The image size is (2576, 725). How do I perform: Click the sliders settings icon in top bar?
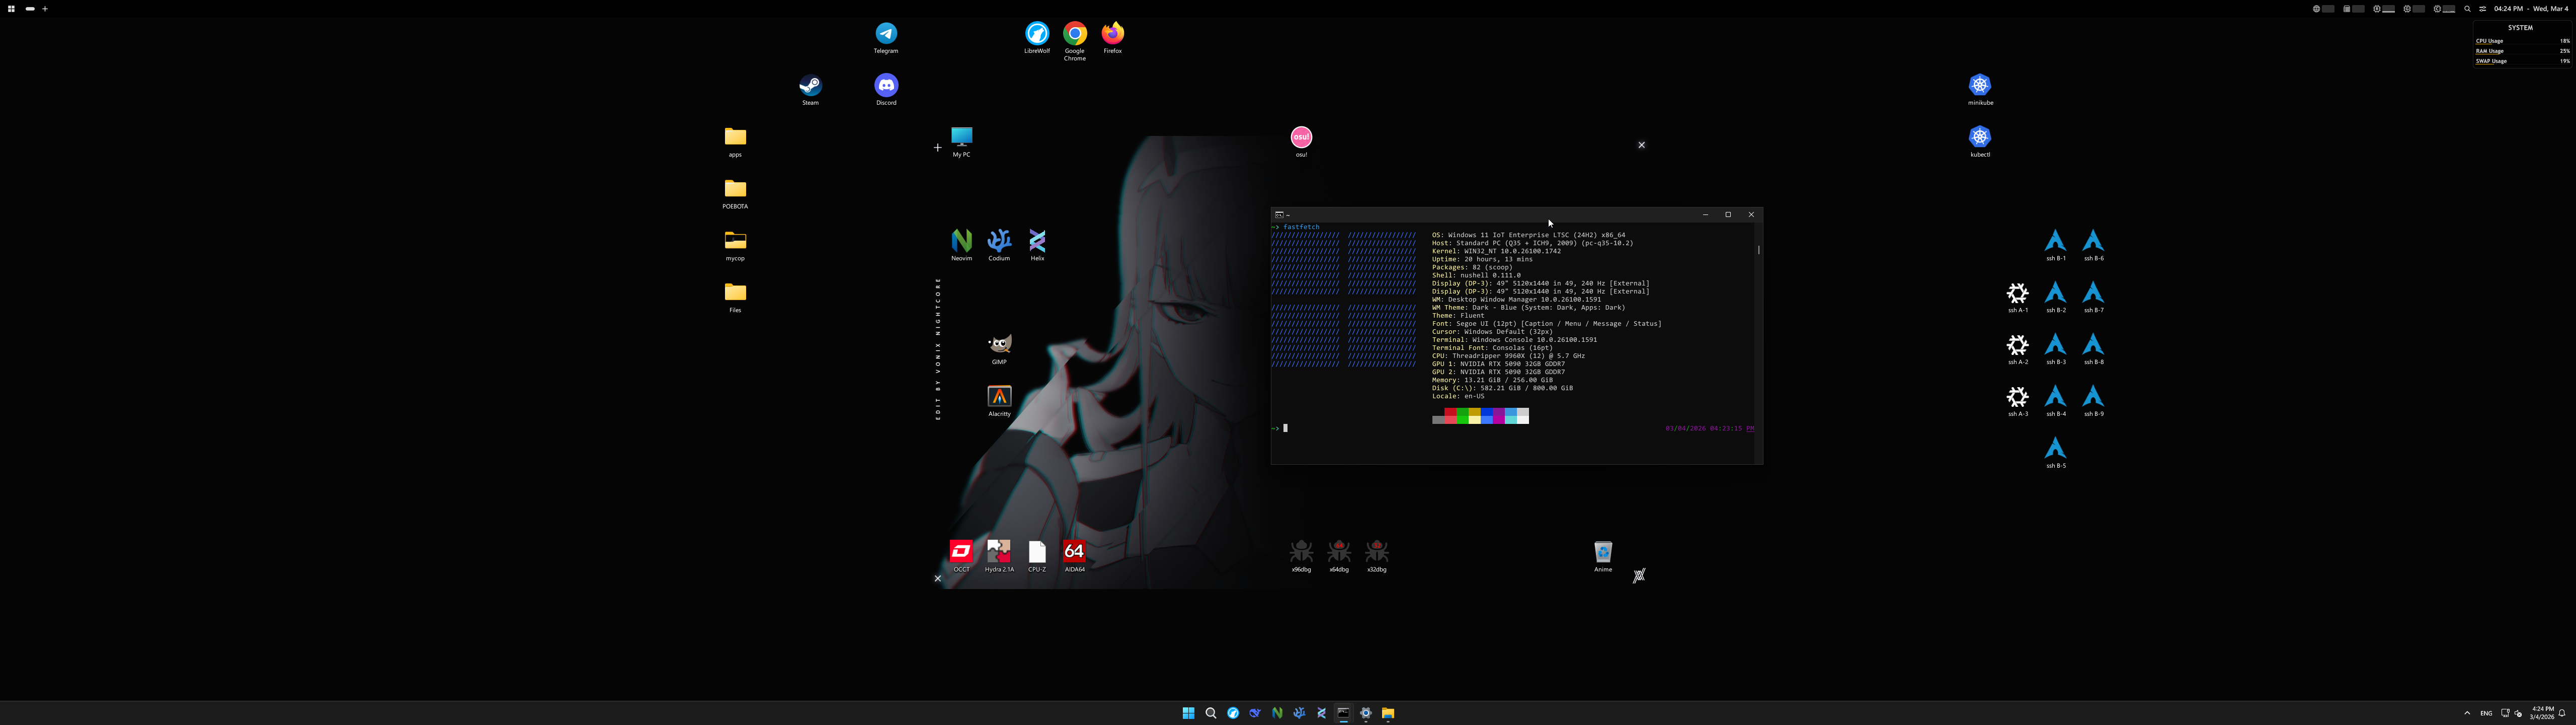pyautogui.click(x=2482, y=8)
